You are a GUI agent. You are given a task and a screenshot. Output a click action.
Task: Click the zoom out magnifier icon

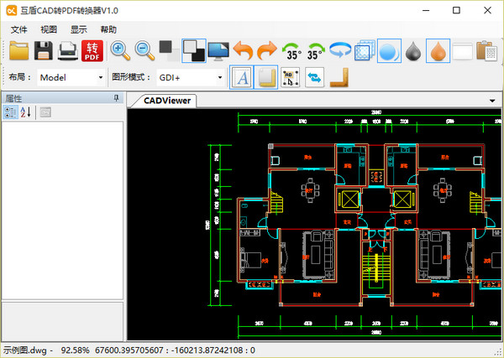(x=144, y=51)
